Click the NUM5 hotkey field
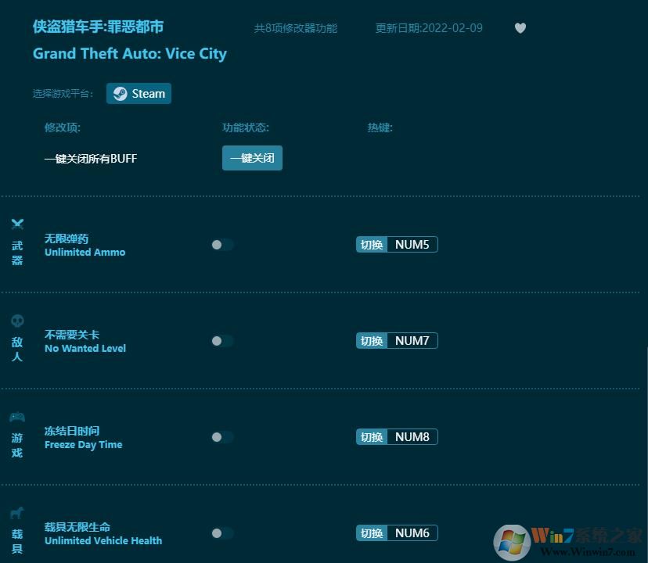 click(x=412, y=245)
